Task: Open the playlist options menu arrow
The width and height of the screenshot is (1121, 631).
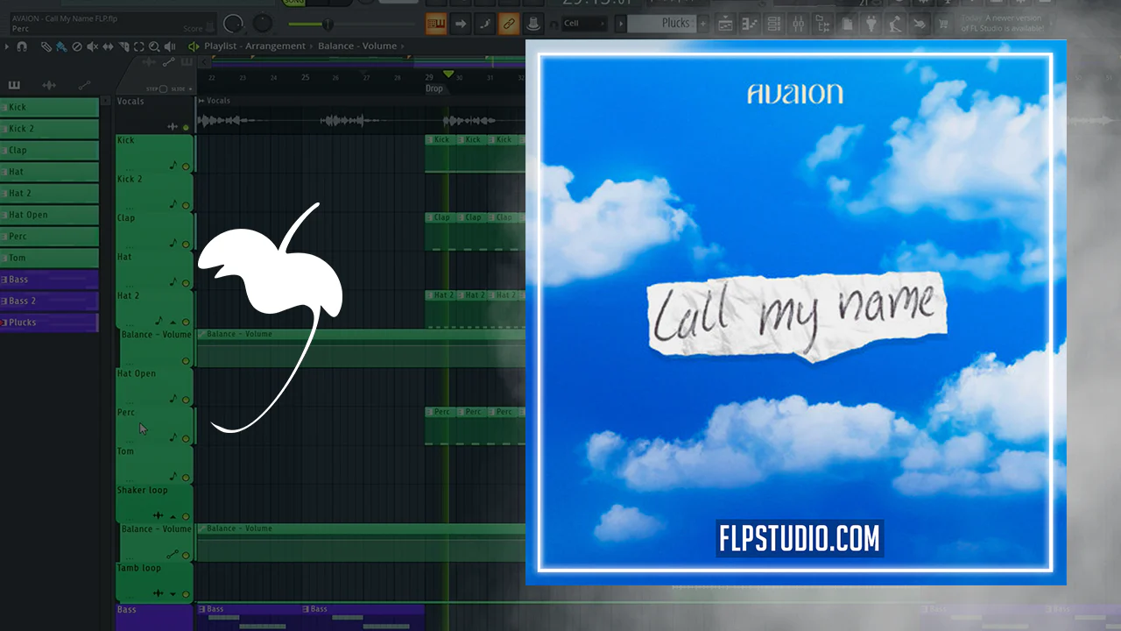Action: pos(7,46)
